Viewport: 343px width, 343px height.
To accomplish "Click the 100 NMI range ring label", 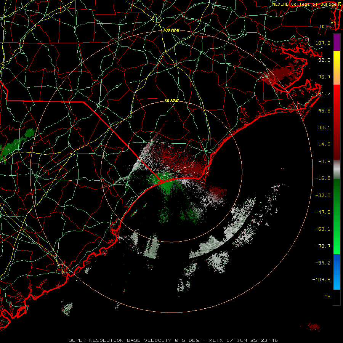I will coord(171,30).
